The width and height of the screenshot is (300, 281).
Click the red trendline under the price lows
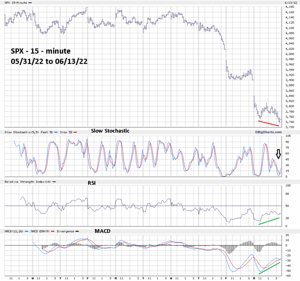268,123
